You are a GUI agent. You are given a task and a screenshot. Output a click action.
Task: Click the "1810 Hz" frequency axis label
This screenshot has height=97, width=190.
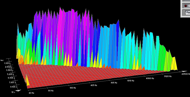coord(131,81)
